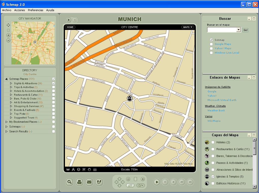Click the add-marker icon in map bar
This screenshot has height=193, width=259.
pos(84,170)
